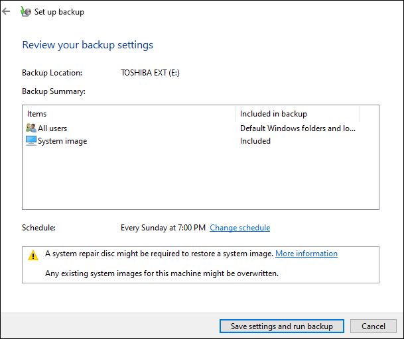
Task: Click the Items column header
Action: [37, 114]
